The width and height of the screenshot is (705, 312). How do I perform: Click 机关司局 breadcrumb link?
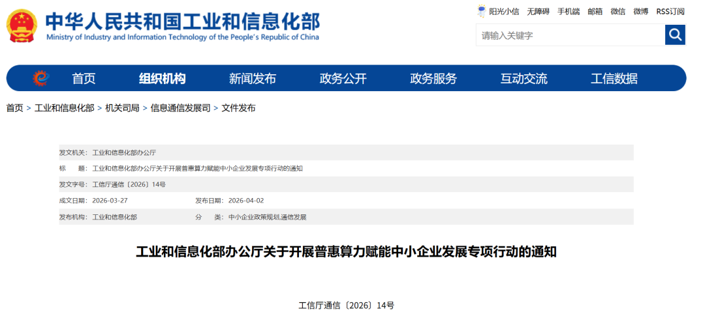[122, 108]
